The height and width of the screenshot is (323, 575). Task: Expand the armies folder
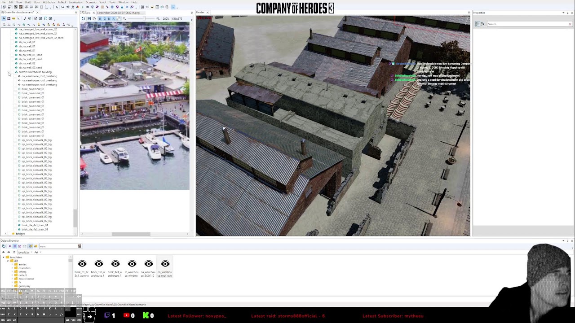tap(12, 264)
